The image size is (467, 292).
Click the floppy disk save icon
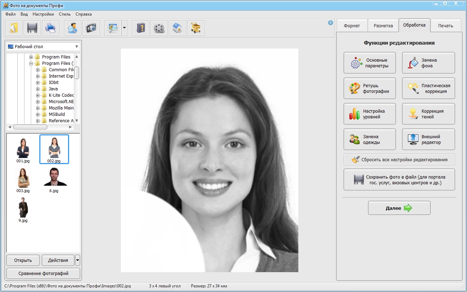(x=32, y=28)
